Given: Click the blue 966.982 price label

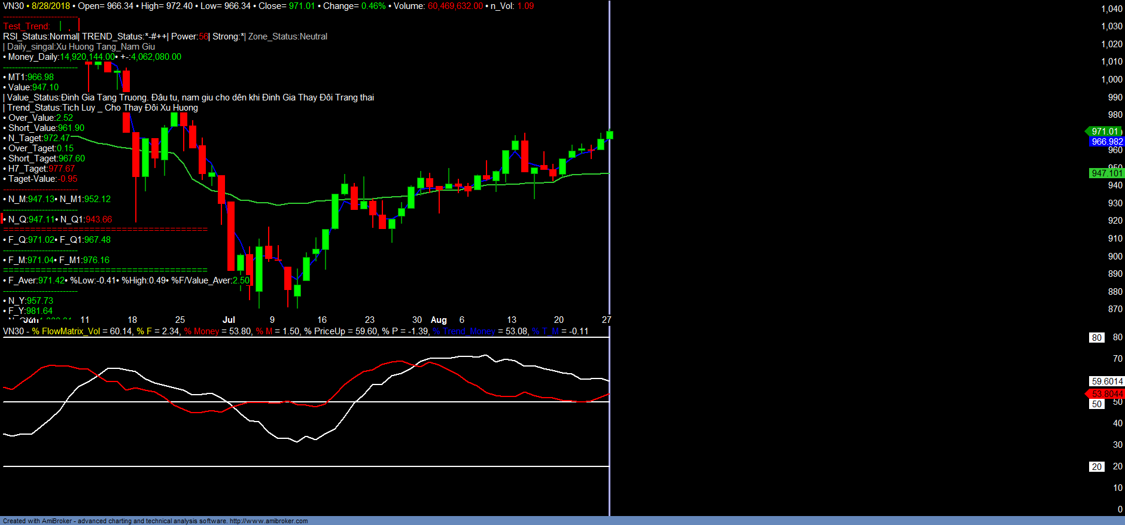Looking at the screenshot, I should [x=1106, y=142].
